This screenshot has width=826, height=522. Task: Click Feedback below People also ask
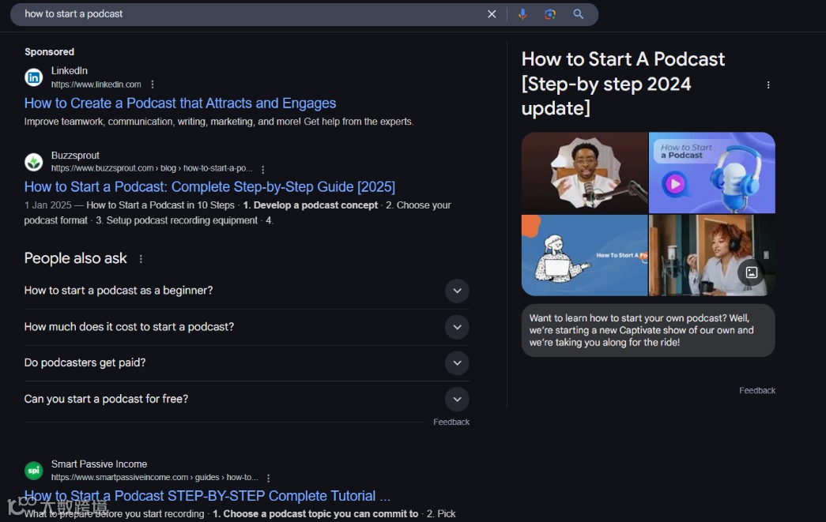click(x=451, y=422)
